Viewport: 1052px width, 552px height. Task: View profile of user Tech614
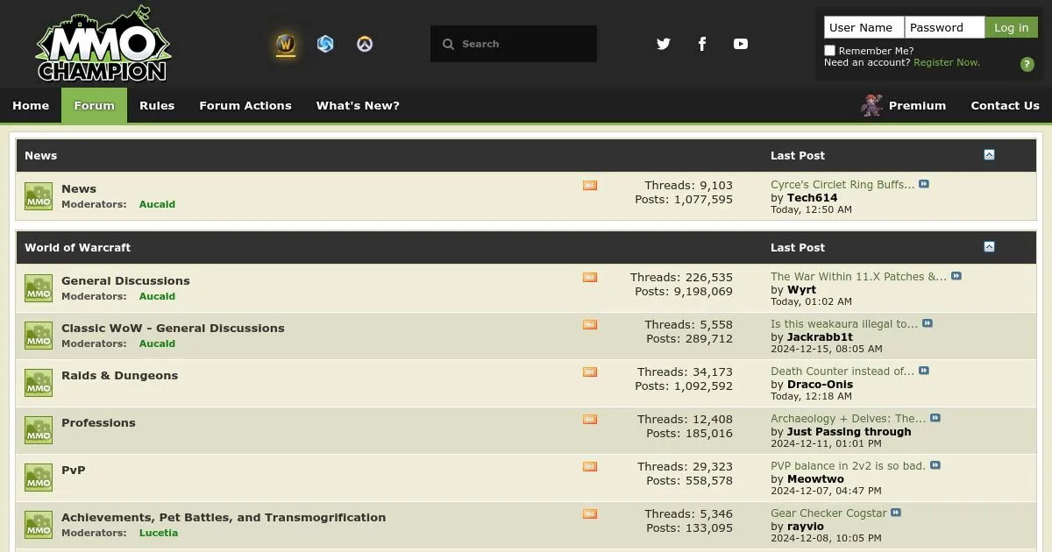(x=812, y=197)
